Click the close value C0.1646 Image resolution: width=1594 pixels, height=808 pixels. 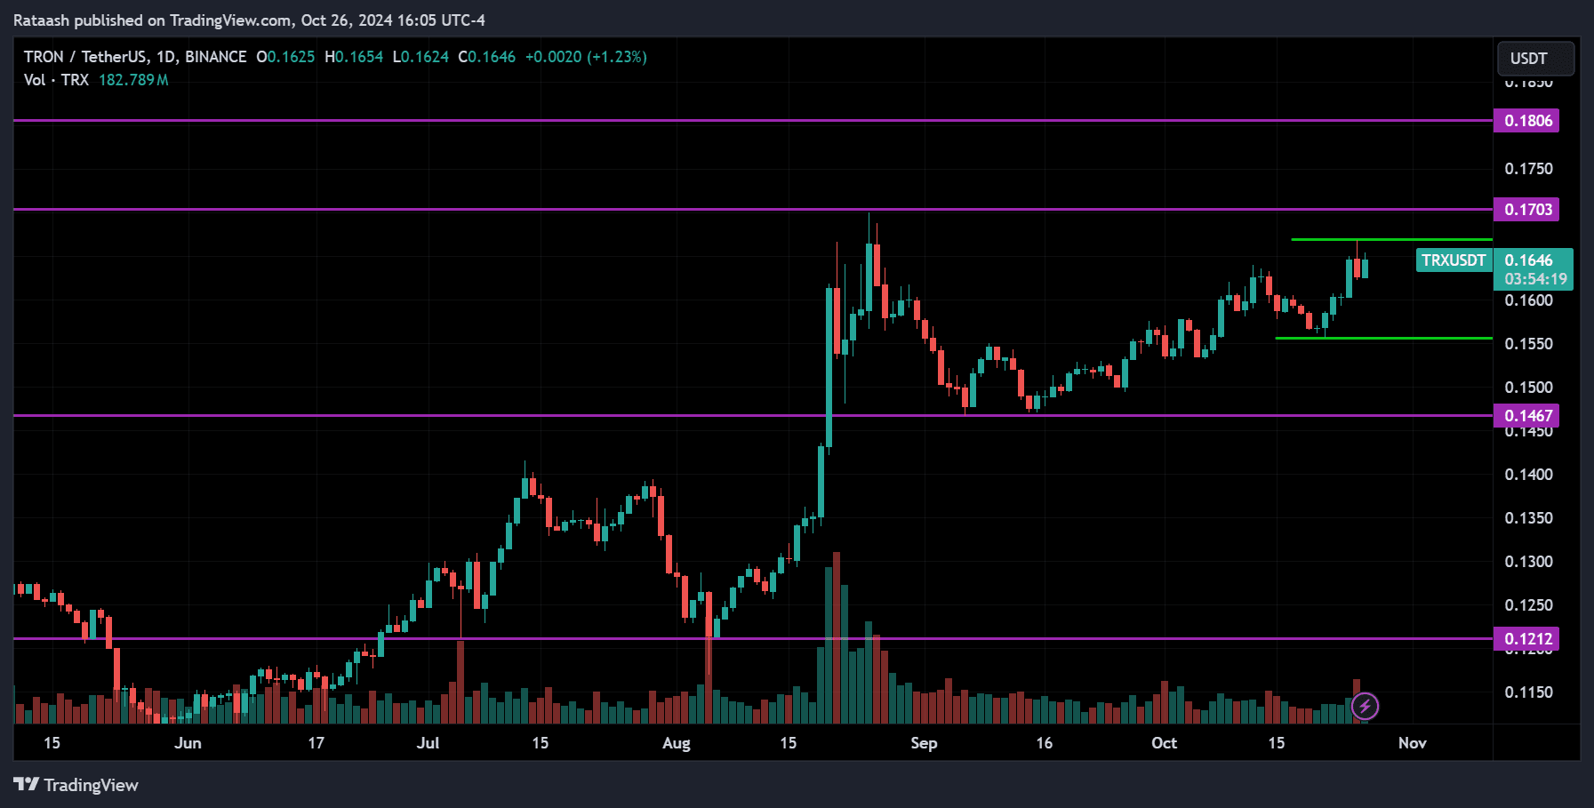click(486, 57)
